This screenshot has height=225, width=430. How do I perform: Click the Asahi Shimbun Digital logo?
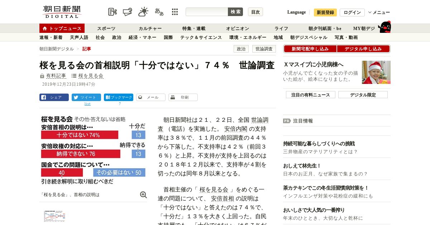tap(62, 12)
